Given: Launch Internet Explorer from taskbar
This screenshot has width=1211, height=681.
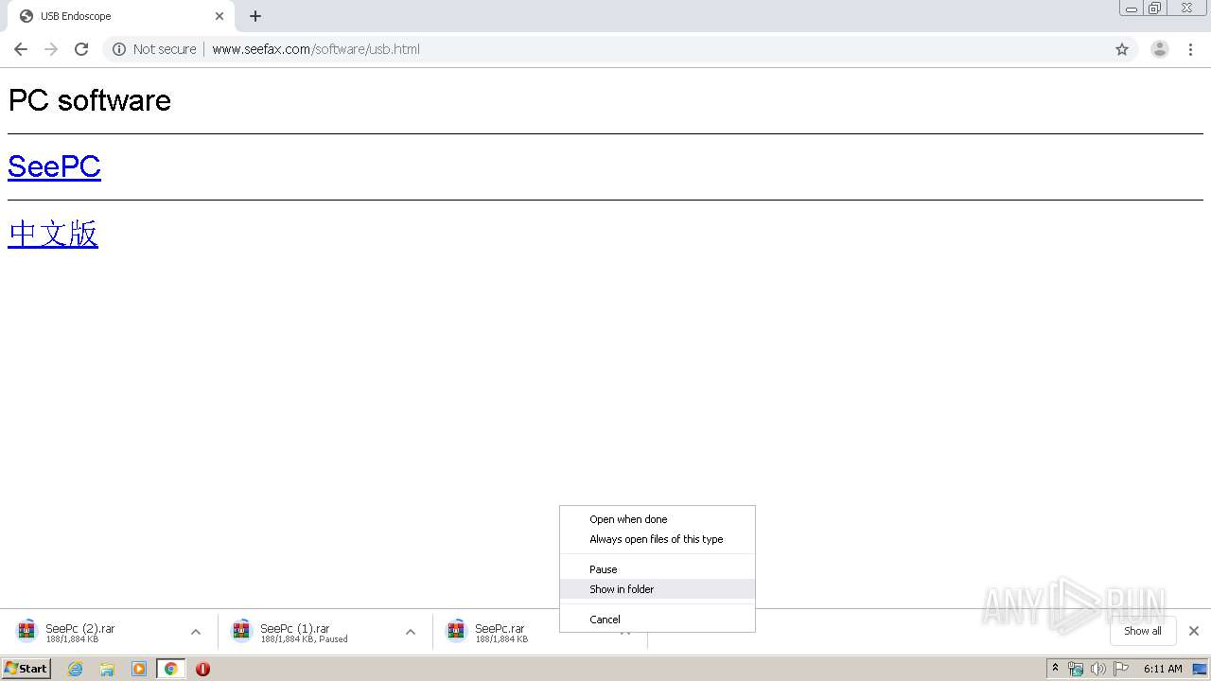Looking at the screenshot, I should point(75,669).
